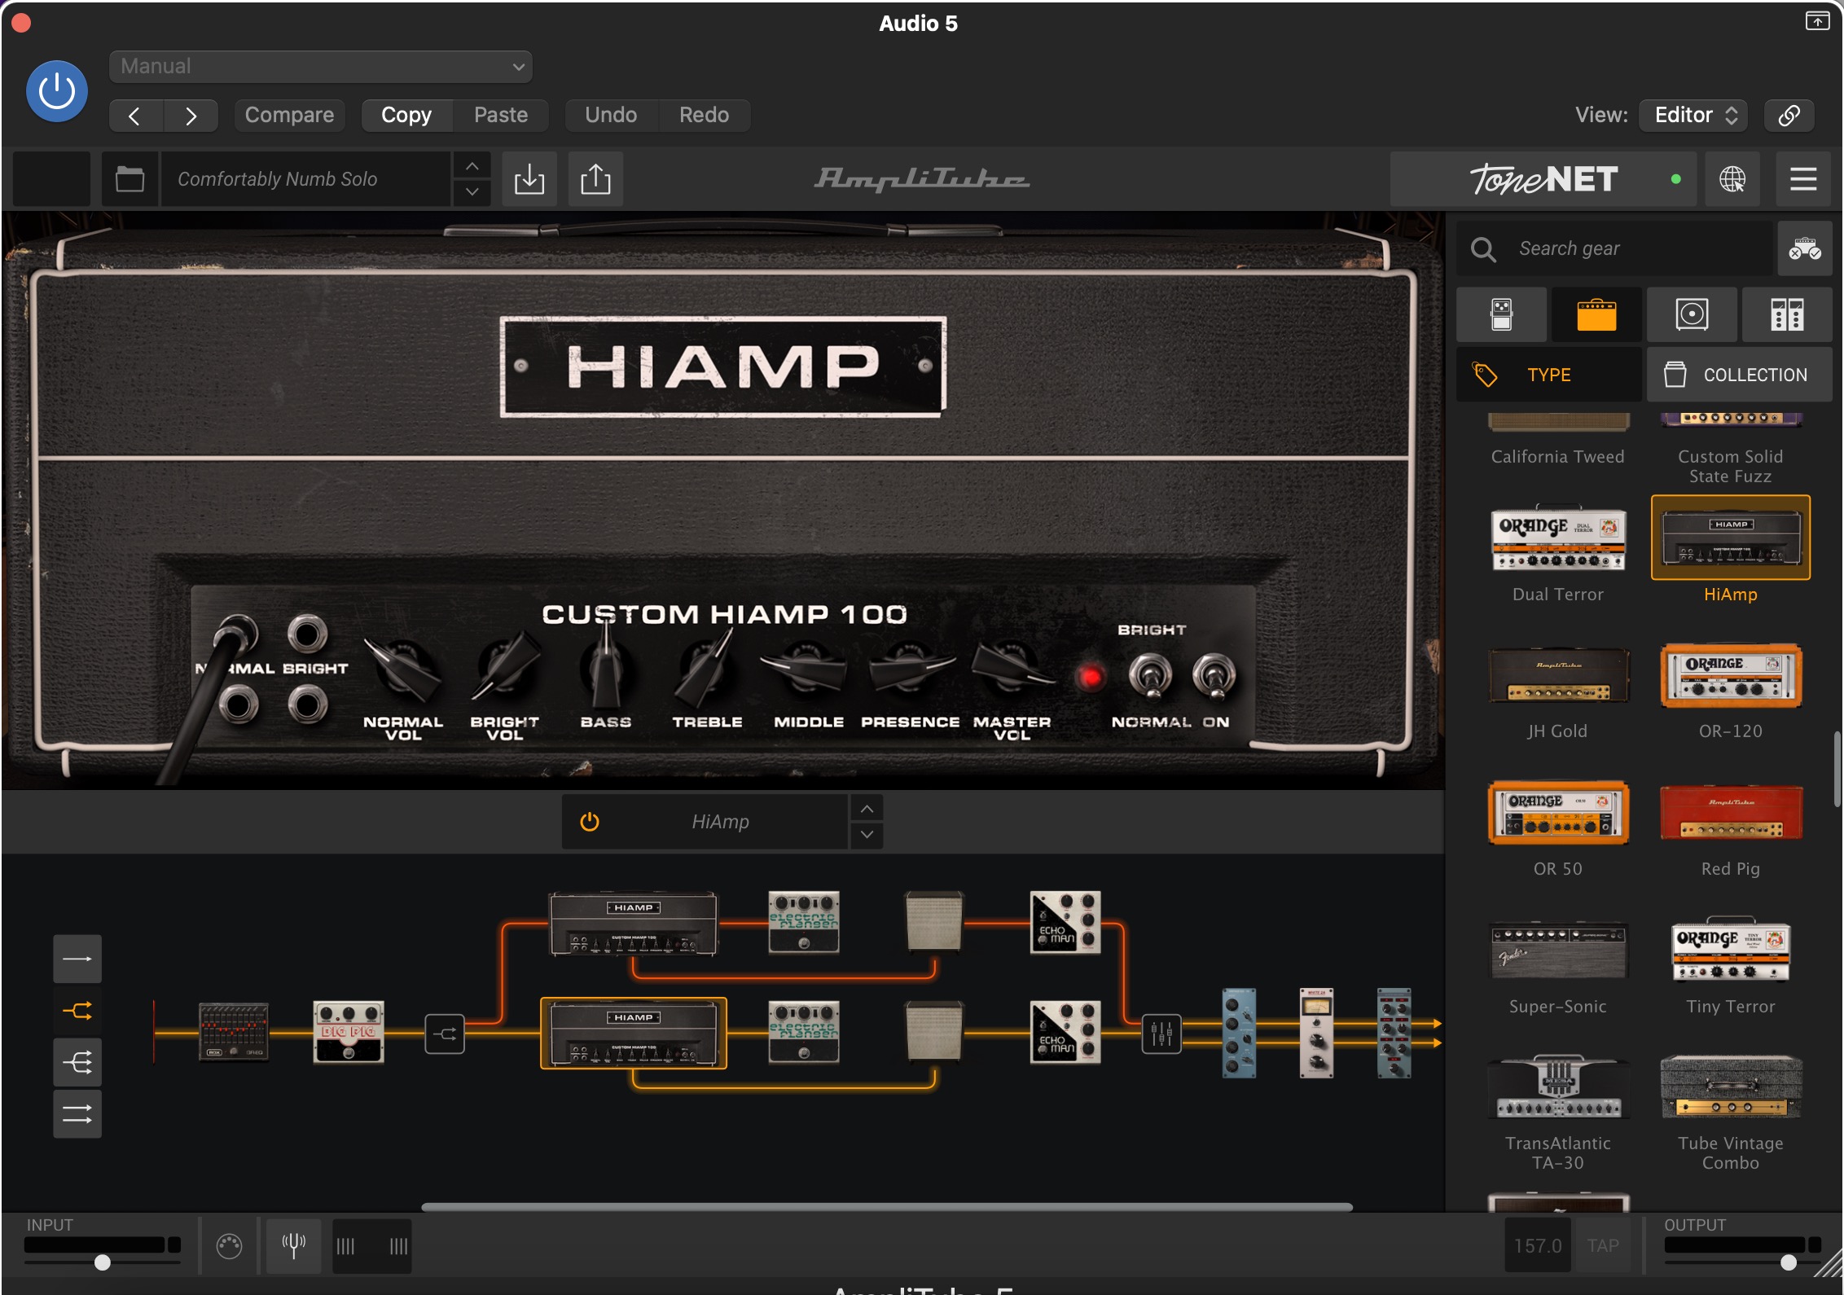Go to previous preset arrow
The height and width of the screenshot is (1295, 1844).
tap(135, 115)
